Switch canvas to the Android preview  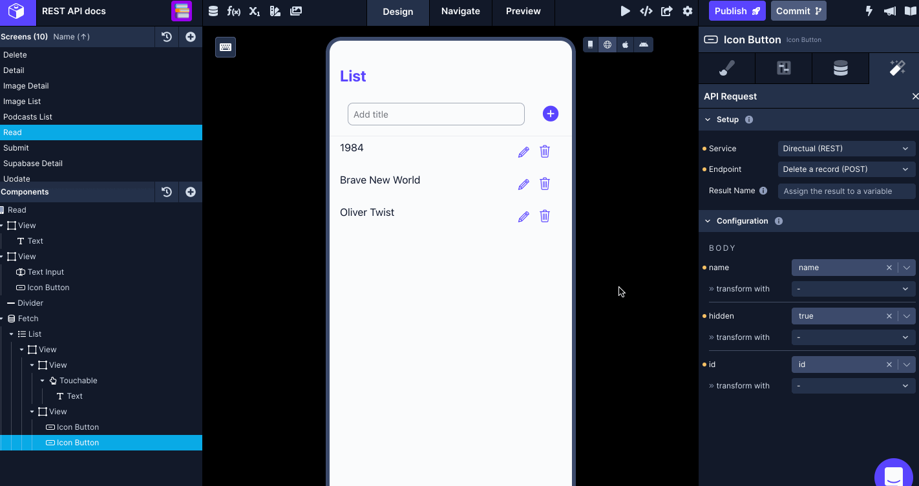pyautogui.click(x=643, y=45)
